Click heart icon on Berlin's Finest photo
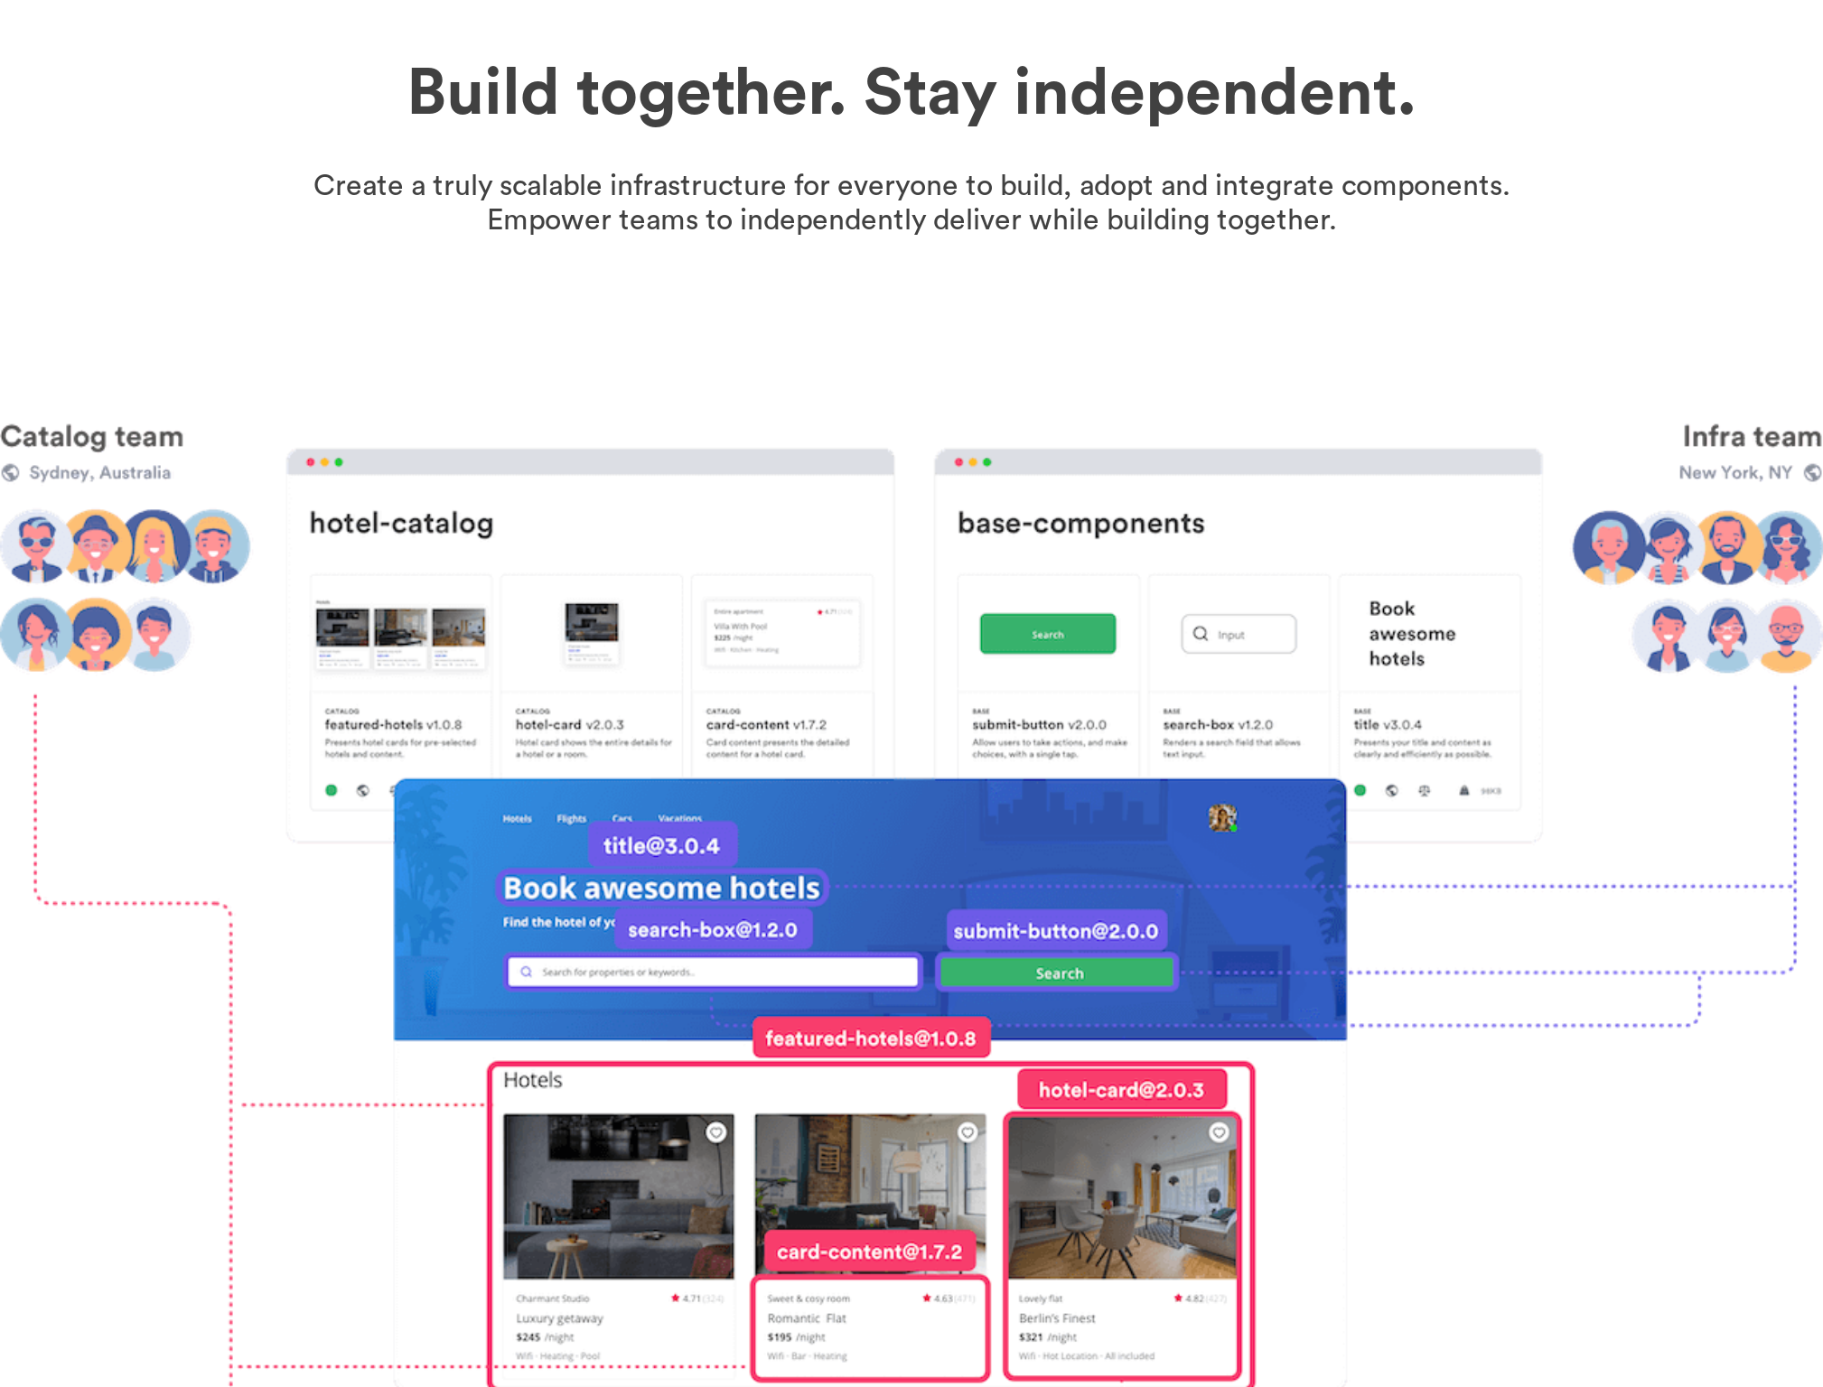This screenshot has height=1387, width=1823. pyautogui.click(x=1219, y=1132)
